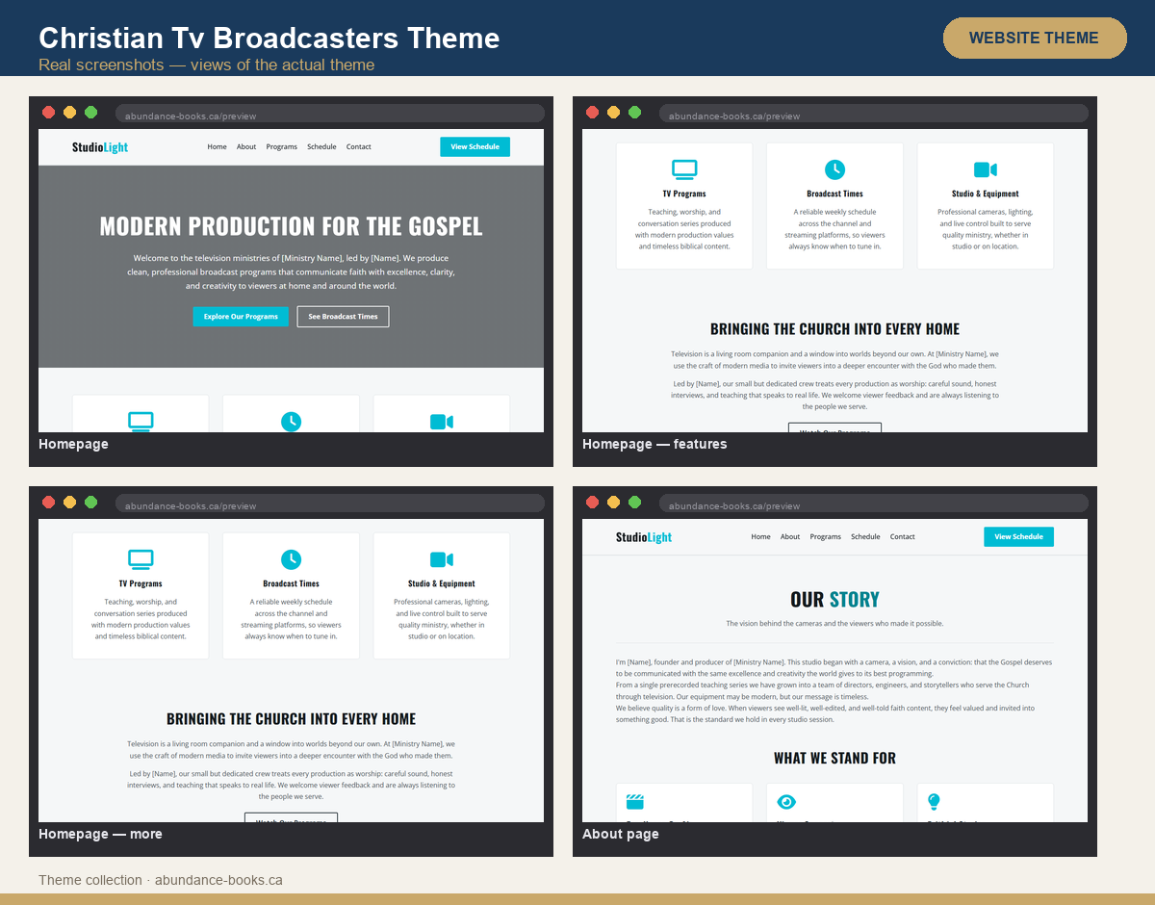Open Contact menu in Homepage screenshot
The width and height of the screenshot is (1155, 905).
pos(359,147)
